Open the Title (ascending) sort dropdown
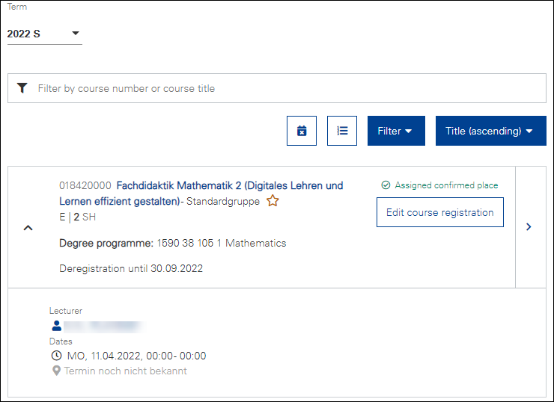The height and width of the screenshot is (402, 554). 491,131
